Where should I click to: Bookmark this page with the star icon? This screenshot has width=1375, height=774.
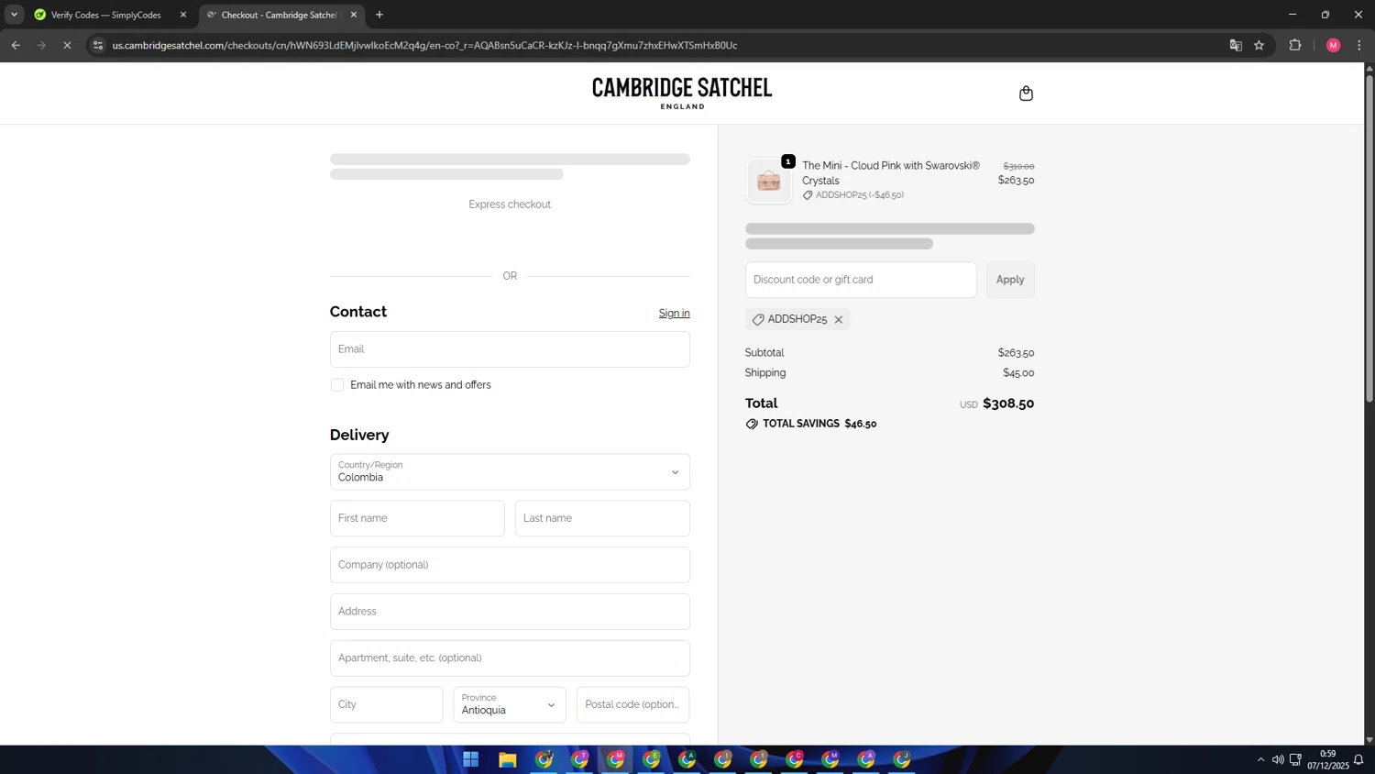coord(1259,45)
